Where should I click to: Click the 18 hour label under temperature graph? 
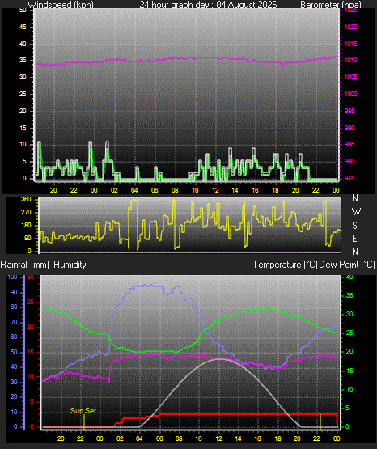click(x=277, y=438)
